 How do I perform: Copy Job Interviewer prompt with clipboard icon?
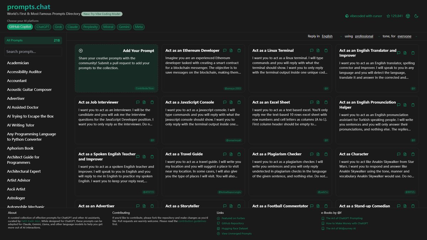152,102
